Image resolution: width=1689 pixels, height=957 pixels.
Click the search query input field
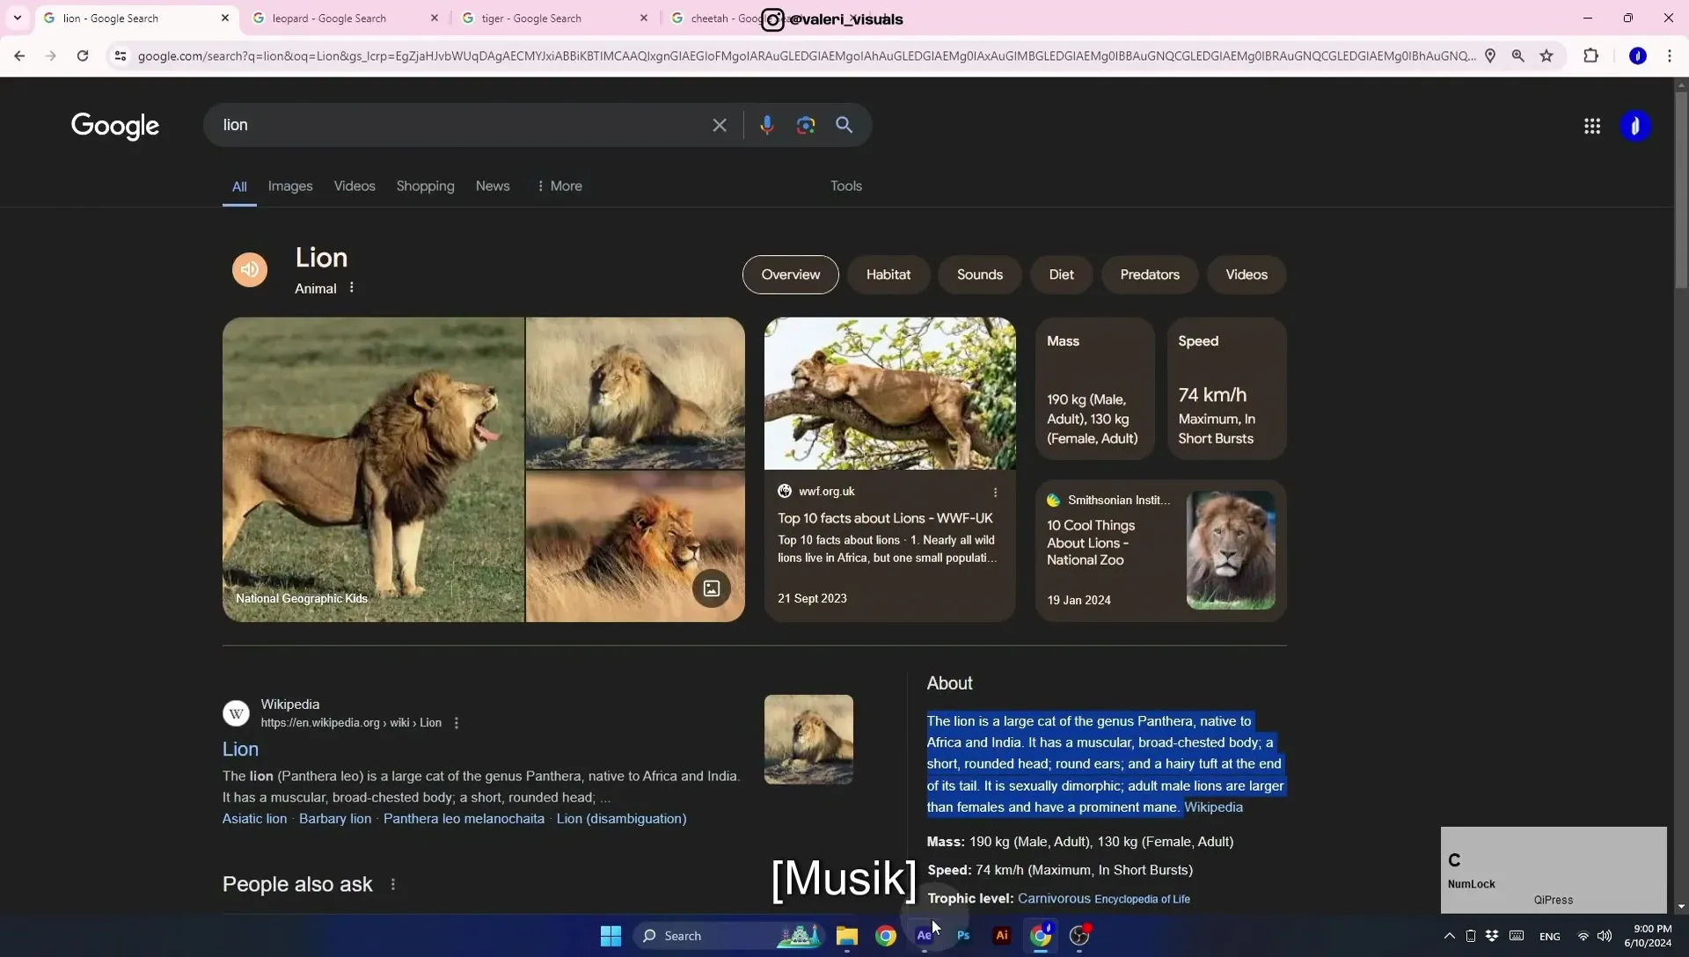(462, 125)
